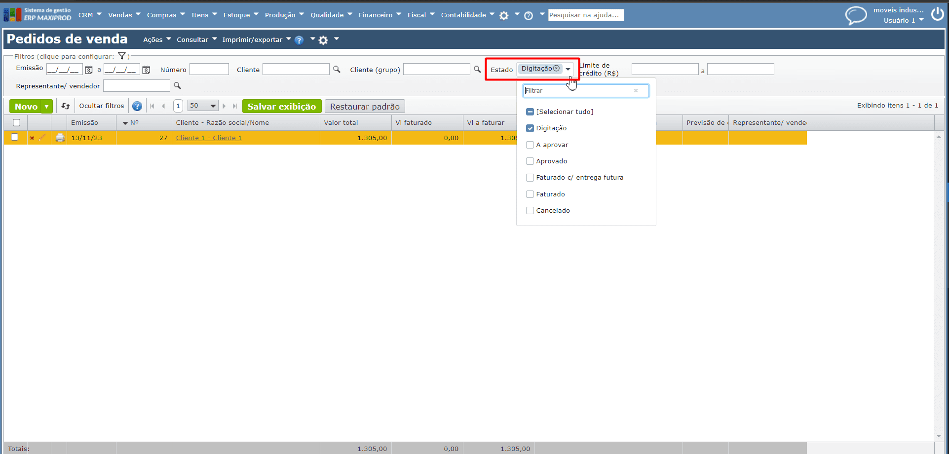This screenshot has height=454, width=949.
Task: Open the top bar settings gear
Action: (504, 15)
